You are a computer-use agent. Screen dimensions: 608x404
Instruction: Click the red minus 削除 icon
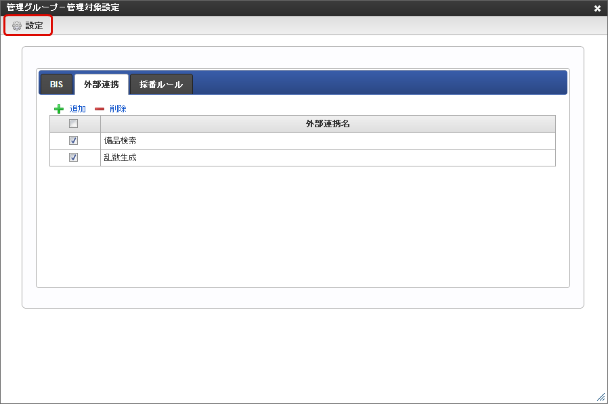[100, 109]
